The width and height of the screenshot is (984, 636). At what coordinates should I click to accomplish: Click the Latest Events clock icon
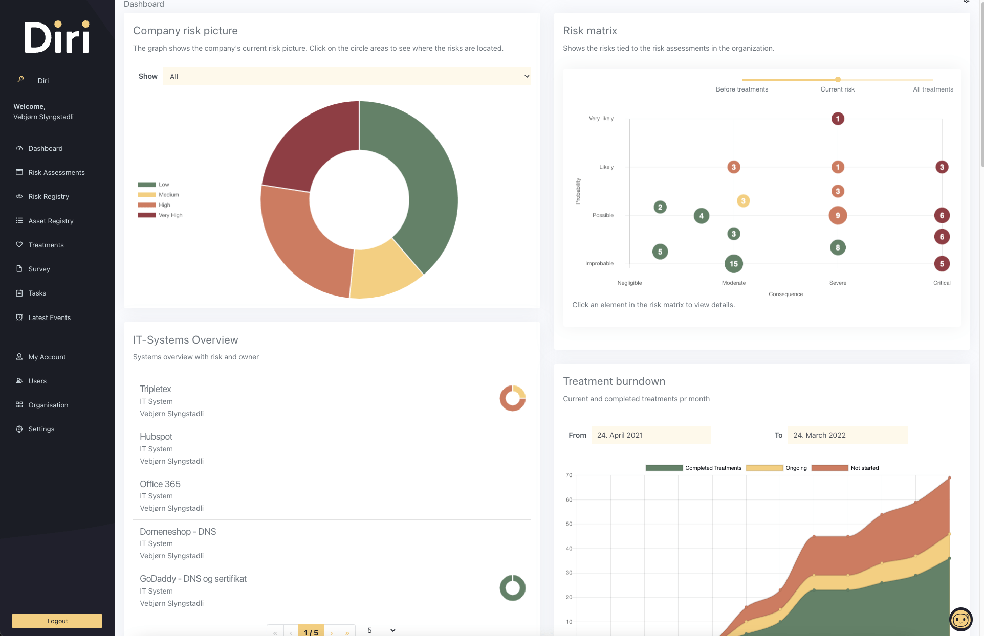pyautogui.click(x=19, y=317)
